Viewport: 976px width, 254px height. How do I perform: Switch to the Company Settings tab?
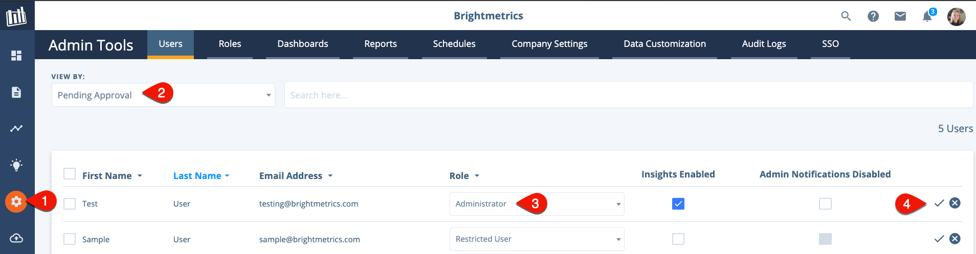coord(549,44)
